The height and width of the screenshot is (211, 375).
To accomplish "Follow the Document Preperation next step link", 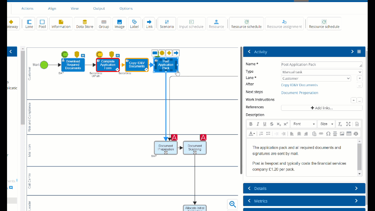I will click(x=299, y=93).
